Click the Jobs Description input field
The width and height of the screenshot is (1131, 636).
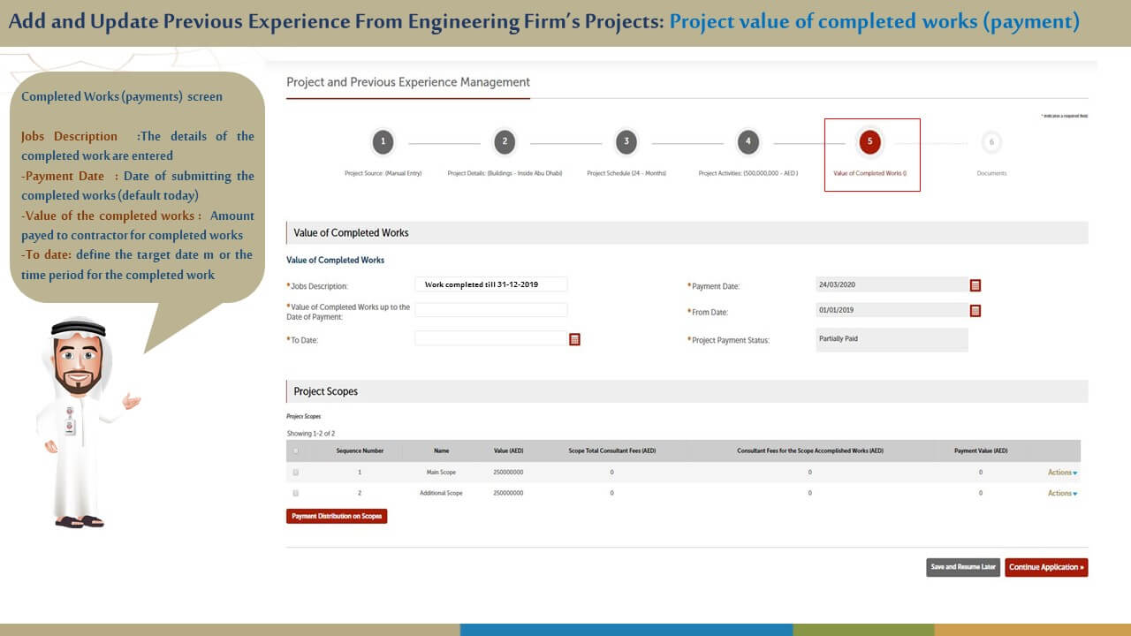coord(490,284)
